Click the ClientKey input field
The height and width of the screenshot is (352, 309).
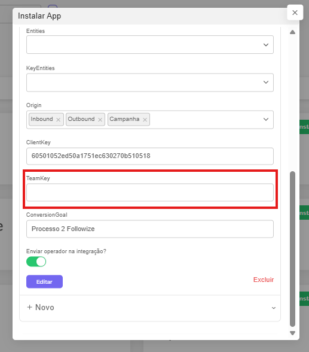[x=149, y=156]
